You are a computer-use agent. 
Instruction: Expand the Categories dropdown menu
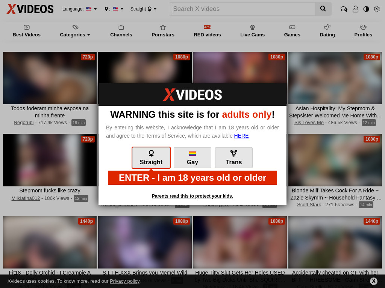75,34
